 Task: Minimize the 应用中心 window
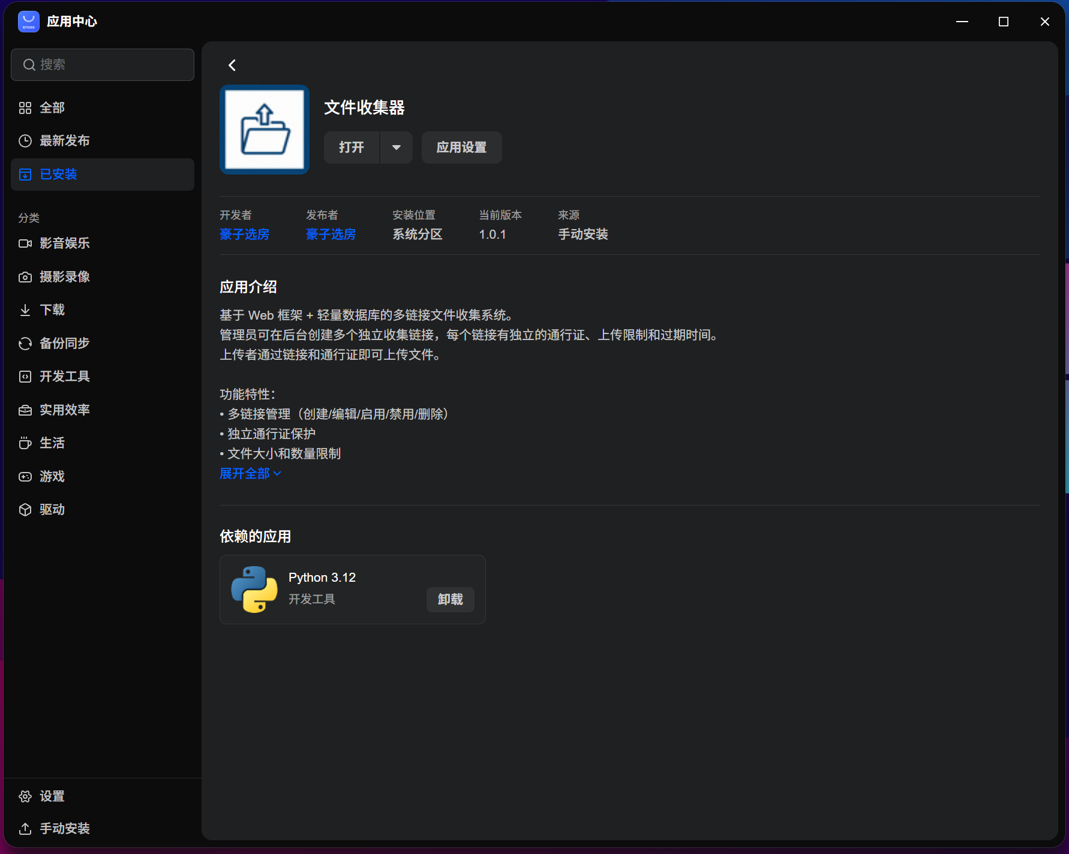click(962, 22)
